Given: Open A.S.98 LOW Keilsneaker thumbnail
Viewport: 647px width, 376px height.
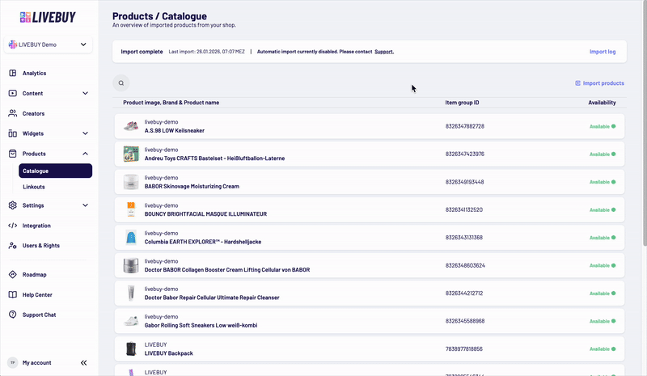Looking at the screenshot, I should [131, 126].
